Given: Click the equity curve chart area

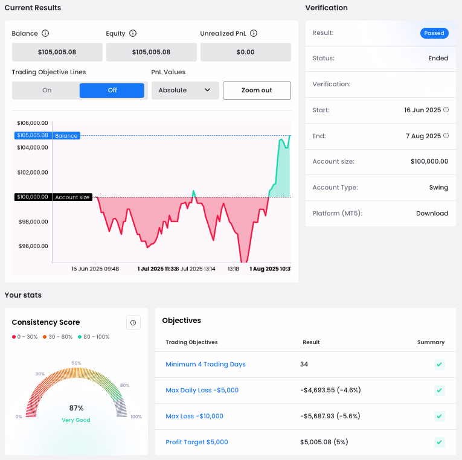Looking at the screenshot, I should 172,192.
